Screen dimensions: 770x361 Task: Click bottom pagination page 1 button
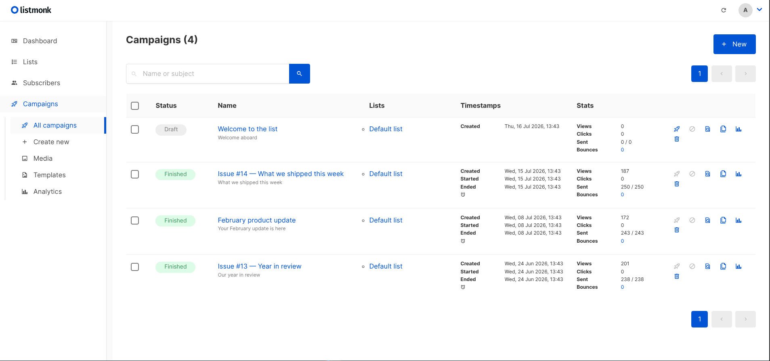coord(699,319)
